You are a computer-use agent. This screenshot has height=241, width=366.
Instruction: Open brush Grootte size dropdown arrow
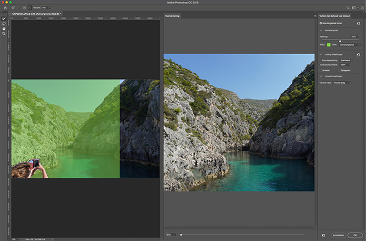[50, 8]
